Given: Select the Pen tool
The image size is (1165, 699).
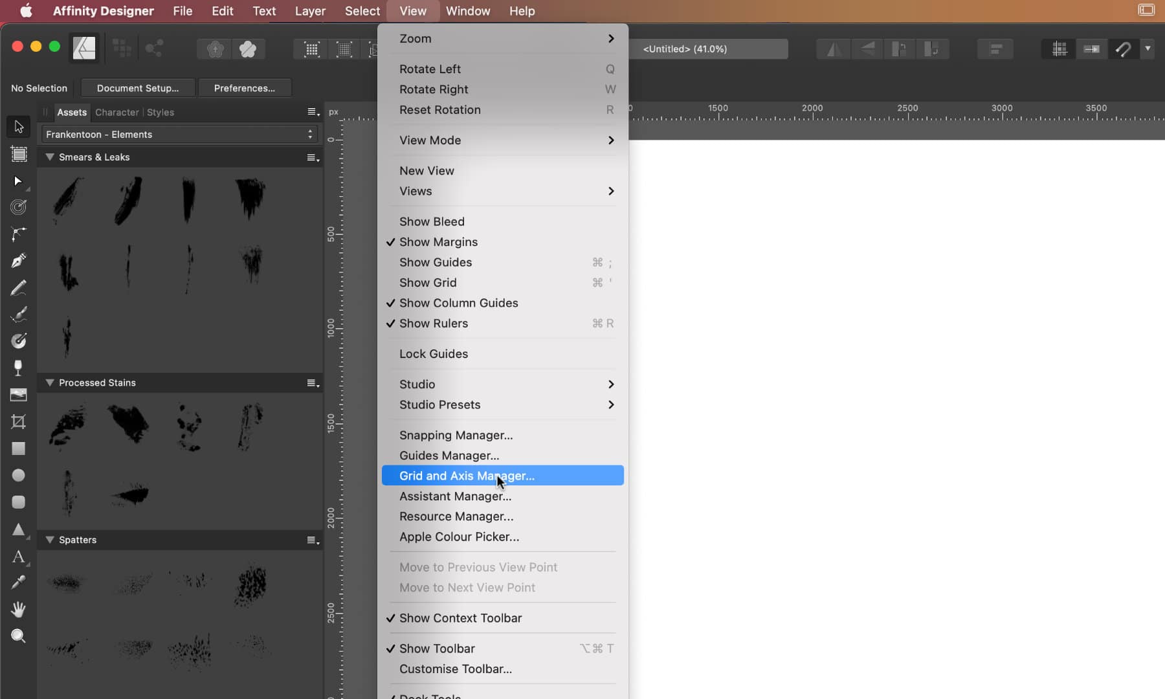Looking at the screenshot, I should pos(18,261).
